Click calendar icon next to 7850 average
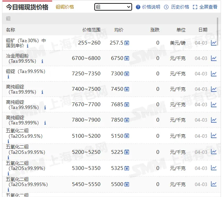 tap(127, 120)
